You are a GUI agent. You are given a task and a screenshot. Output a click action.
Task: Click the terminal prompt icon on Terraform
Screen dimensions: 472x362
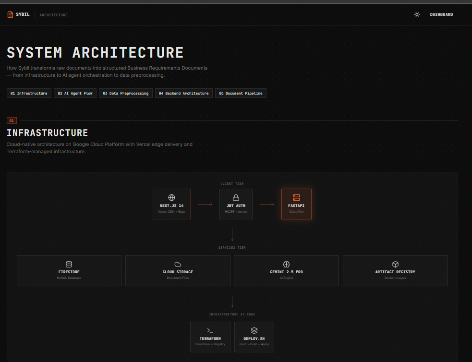tap(210, 330)
